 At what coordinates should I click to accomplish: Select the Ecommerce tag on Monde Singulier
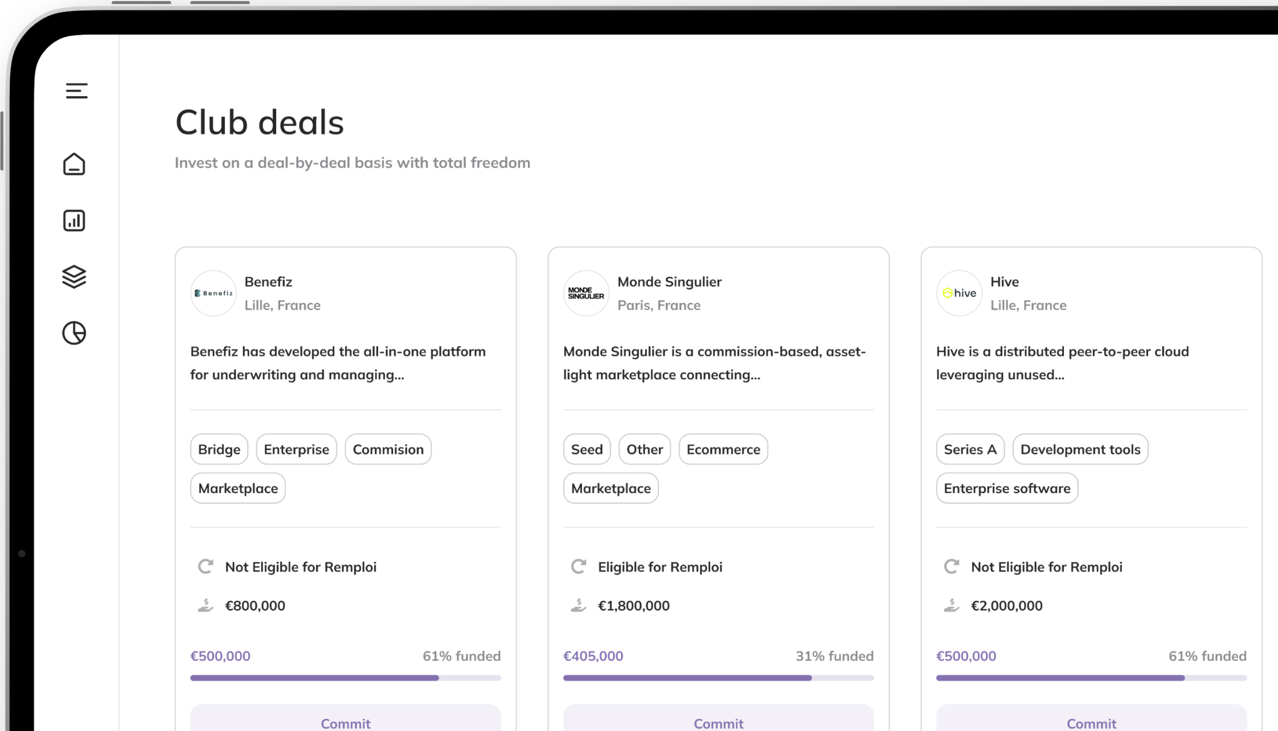[723, 449]
